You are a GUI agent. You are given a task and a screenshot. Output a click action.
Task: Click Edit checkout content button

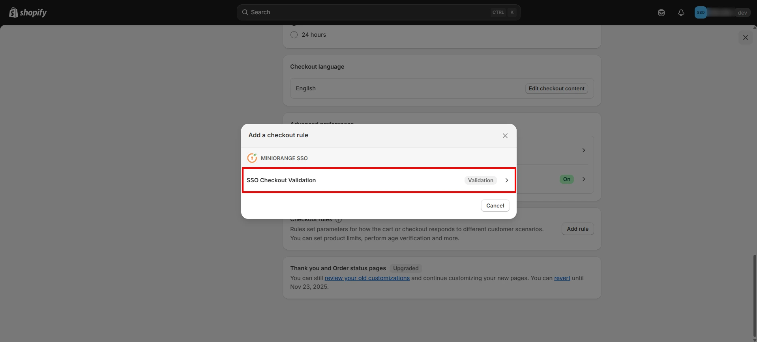(x=557, y=88)
